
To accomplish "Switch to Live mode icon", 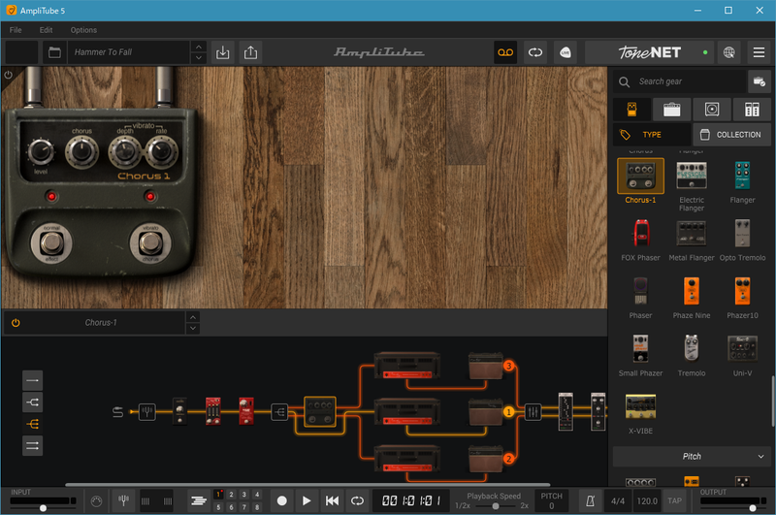I will point(566,52).
